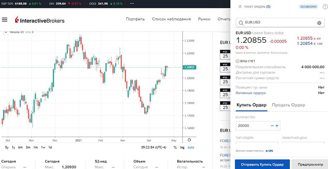Open the hamburger main menu
Viewport: 328px width, 169px height.
[4, 20]
